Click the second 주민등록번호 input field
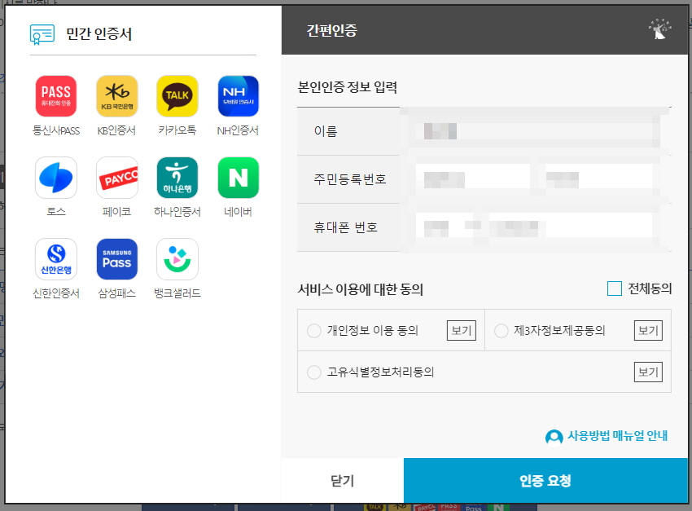This screenshot has width=692, height=511. click(599, 179)
